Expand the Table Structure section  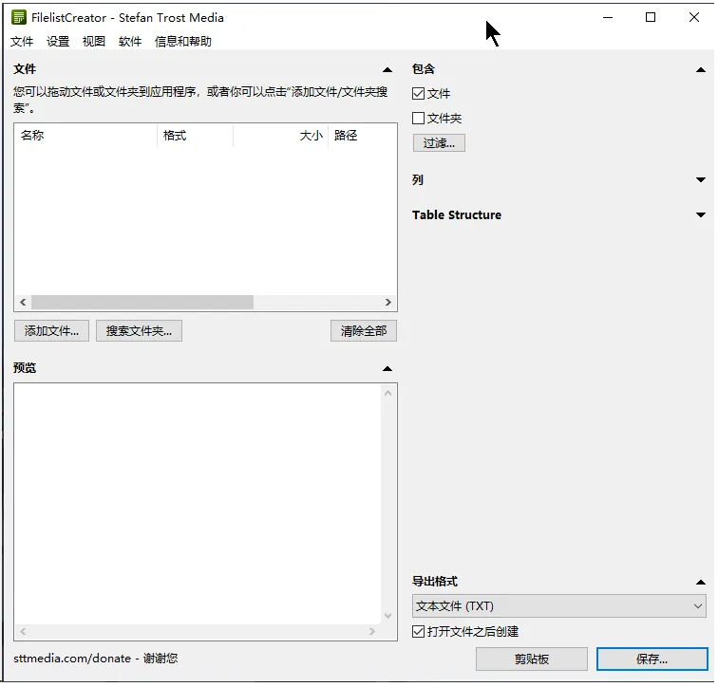click(701, 215)
